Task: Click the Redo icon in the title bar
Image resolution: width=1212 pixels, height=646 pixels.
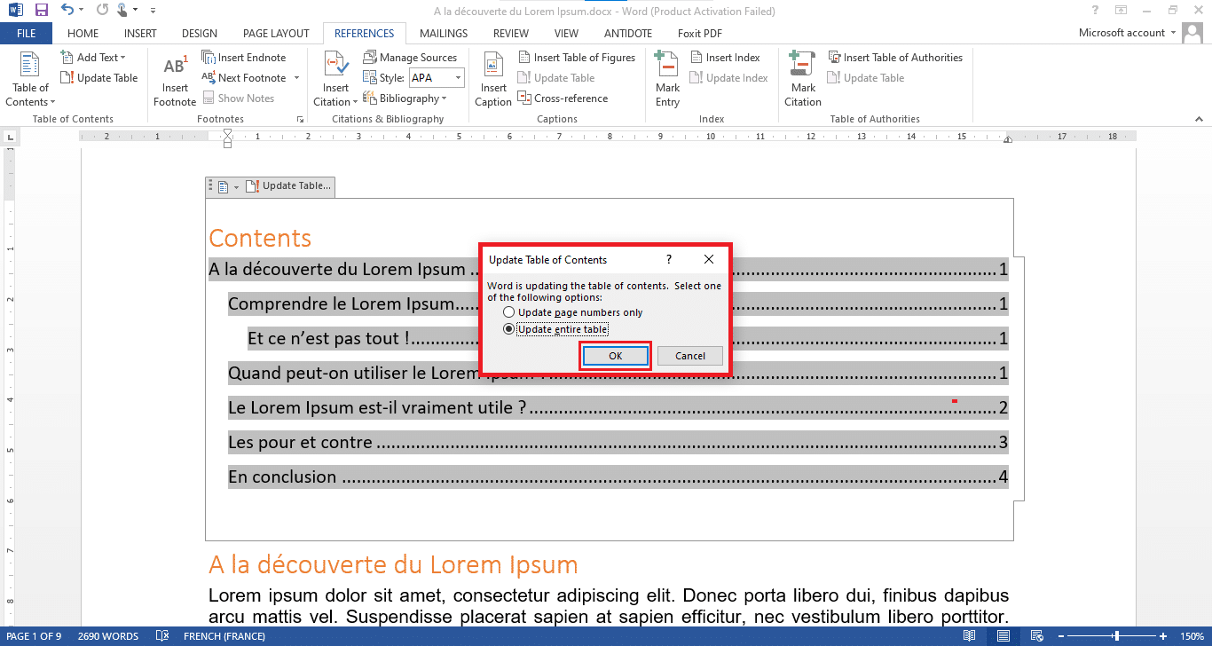Action: click(x=101, y=11)
